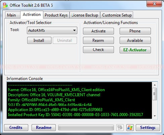164x135 pixels.
Task: Click the Office Toolkit title bar icon
Action: pos(5,5)
